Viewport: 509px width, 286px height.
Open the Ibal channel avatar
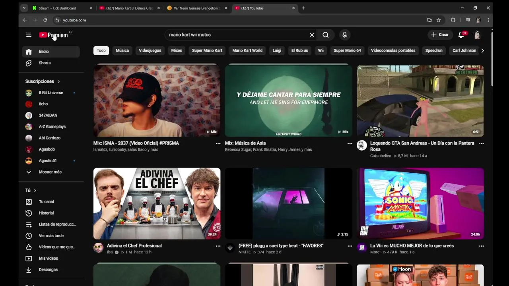click(x=98, y=248)
